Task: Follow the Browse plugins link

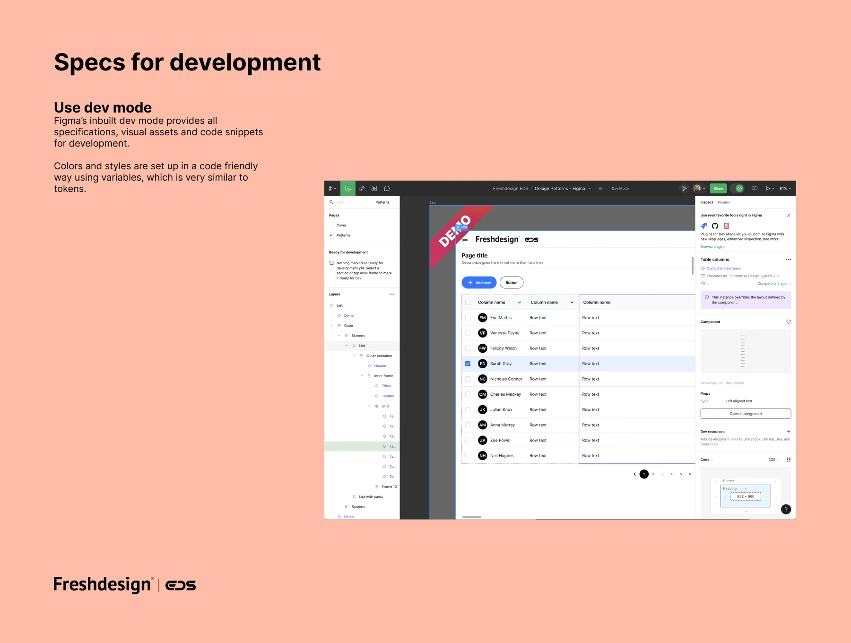Action: click(712, 247)
